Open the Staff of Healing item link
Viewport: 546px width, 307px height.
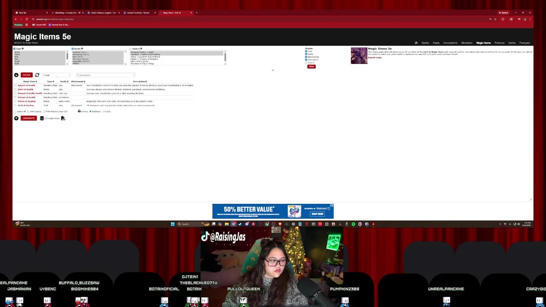coord(26,105)
